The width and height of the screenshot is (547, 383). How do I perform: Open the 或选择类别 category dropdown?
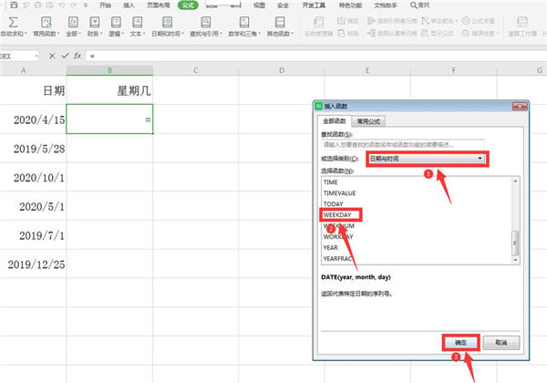pyautogui.click(x=426, y=159)
